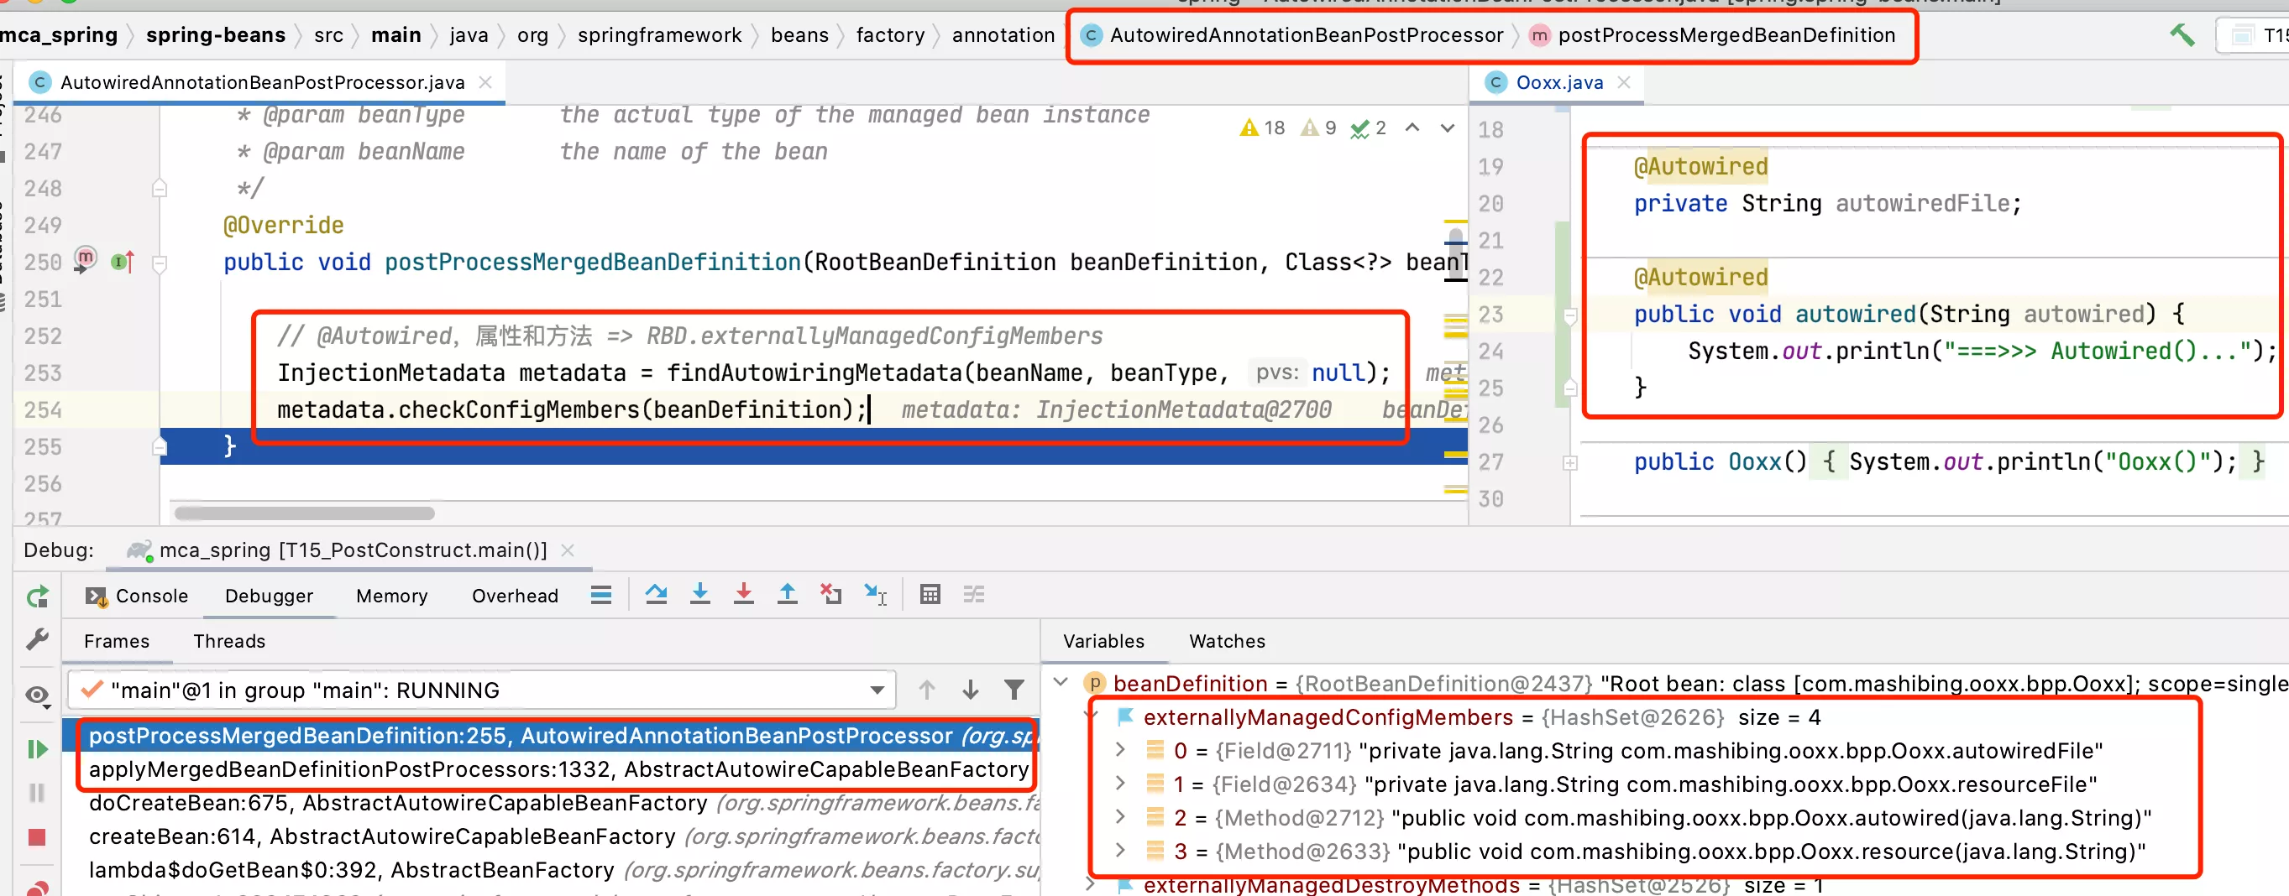Go to next highlighted error arrow
Screen dimensions: 2289x896
pos(1448,128)
